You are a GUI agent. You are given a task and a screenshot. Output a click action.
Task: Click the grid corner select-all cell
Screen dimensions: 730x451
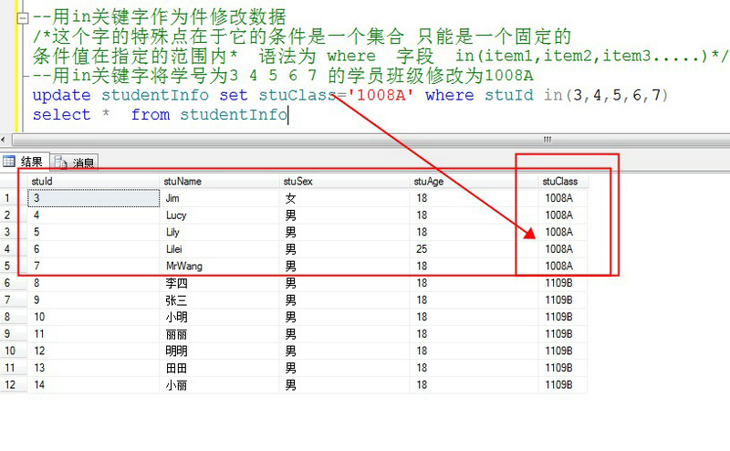click(x=14, y=182)
